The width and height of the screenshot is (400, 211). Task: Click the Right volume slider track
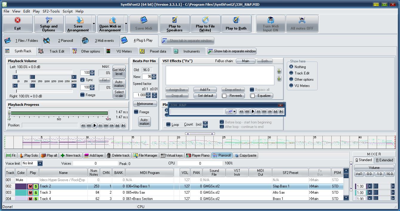point(44,86)
